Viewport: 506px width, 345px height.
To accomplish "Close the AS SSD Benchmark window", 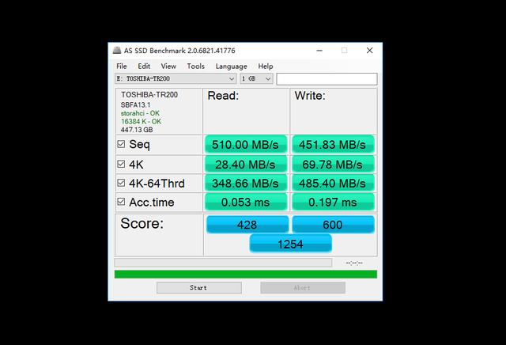I will (369, 51).
